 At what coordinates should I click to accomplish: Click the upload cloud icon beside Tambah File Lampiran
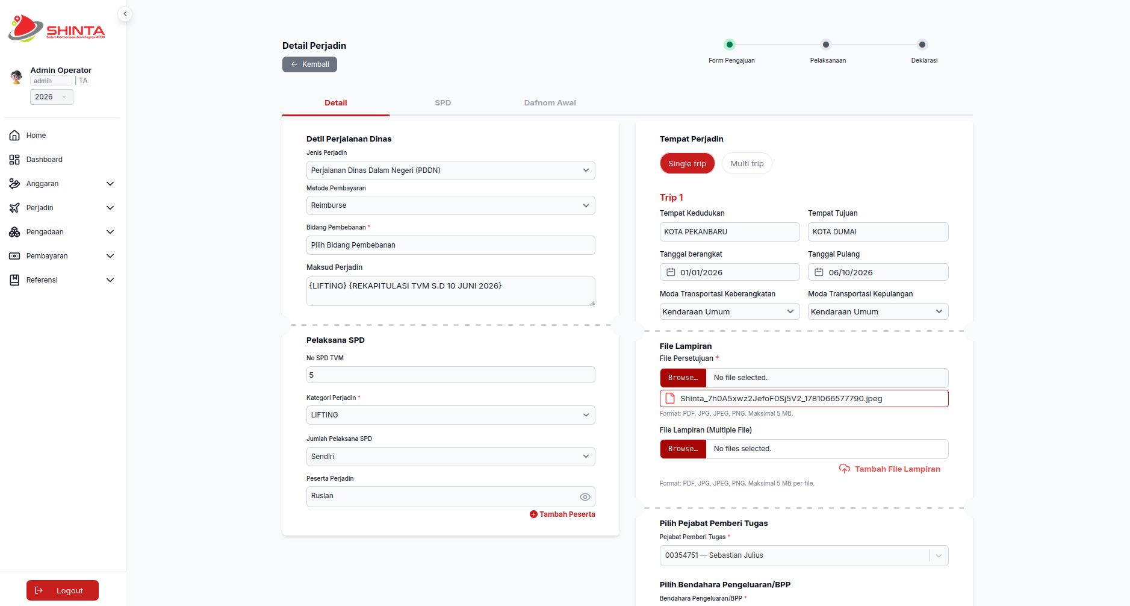click(x=845, y=469)
